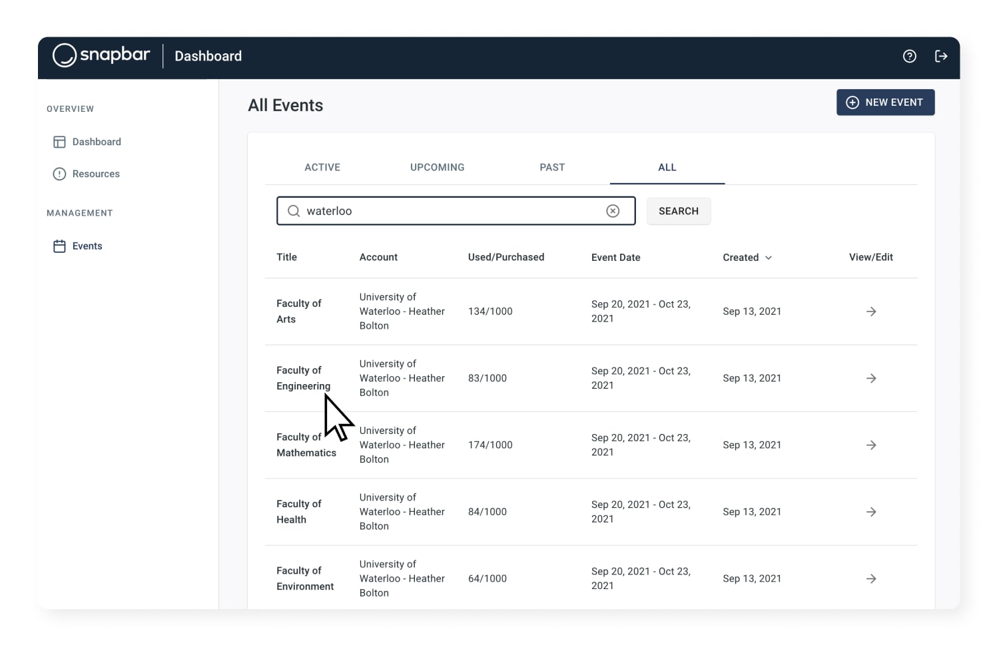999x645 pixels.
Task: Toggle the Created column sort chevron
Action: click(x=769, y=258)
